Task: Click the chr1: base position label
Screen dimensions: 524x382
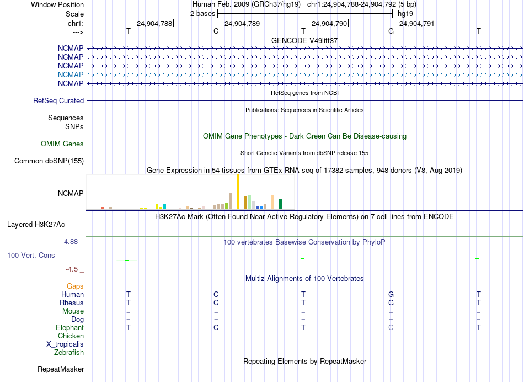Action: [76, 23]
